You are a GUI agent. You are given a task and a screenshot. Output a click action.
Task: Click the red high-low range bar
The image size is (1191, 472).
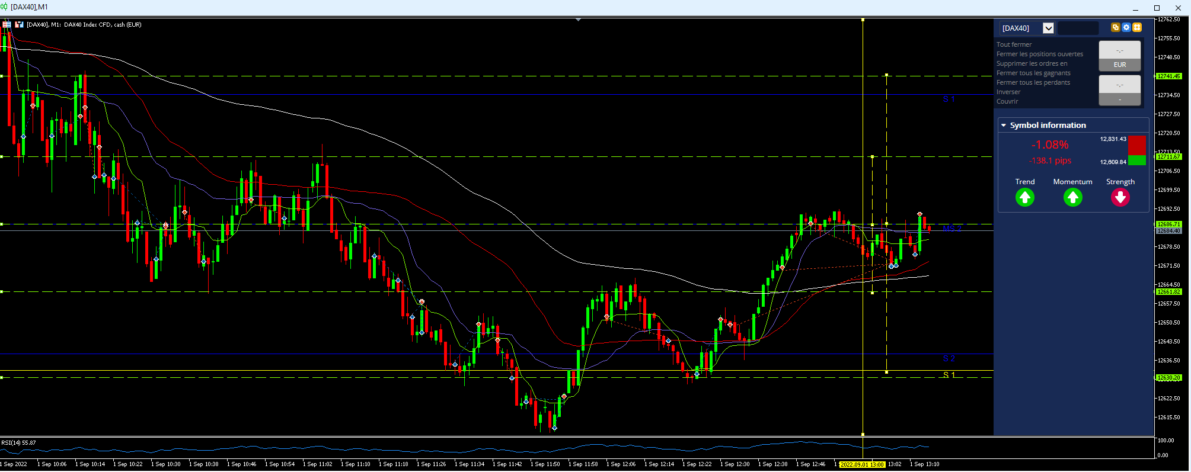(1137, 145)
